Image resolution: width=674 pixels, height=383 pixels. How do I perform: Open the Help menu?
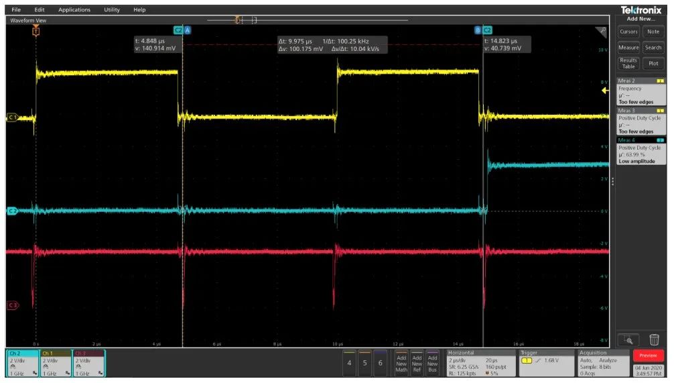[x=139, y=9]
